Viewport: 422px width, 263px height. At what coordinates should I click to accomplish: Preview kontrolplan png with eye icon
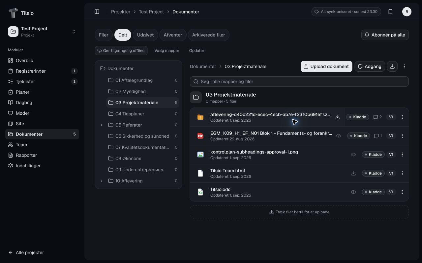tap(353, 155)
